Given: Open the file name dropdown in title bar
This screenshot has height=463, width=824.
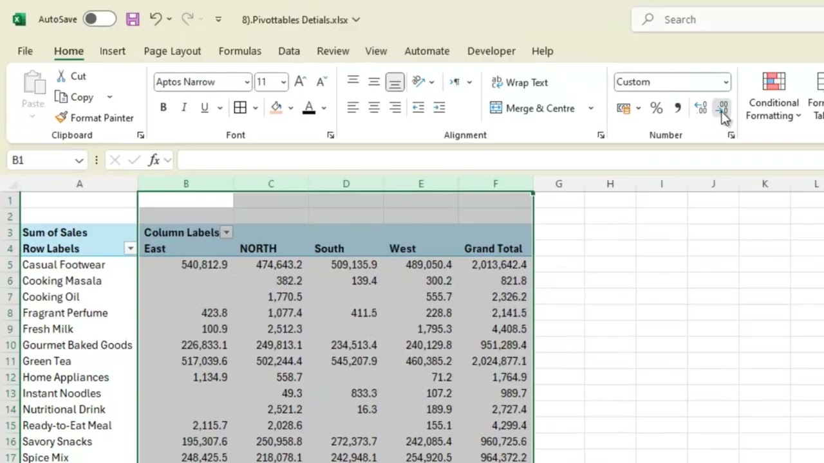Looking at the screenshot, I should [x=357, y=20].
